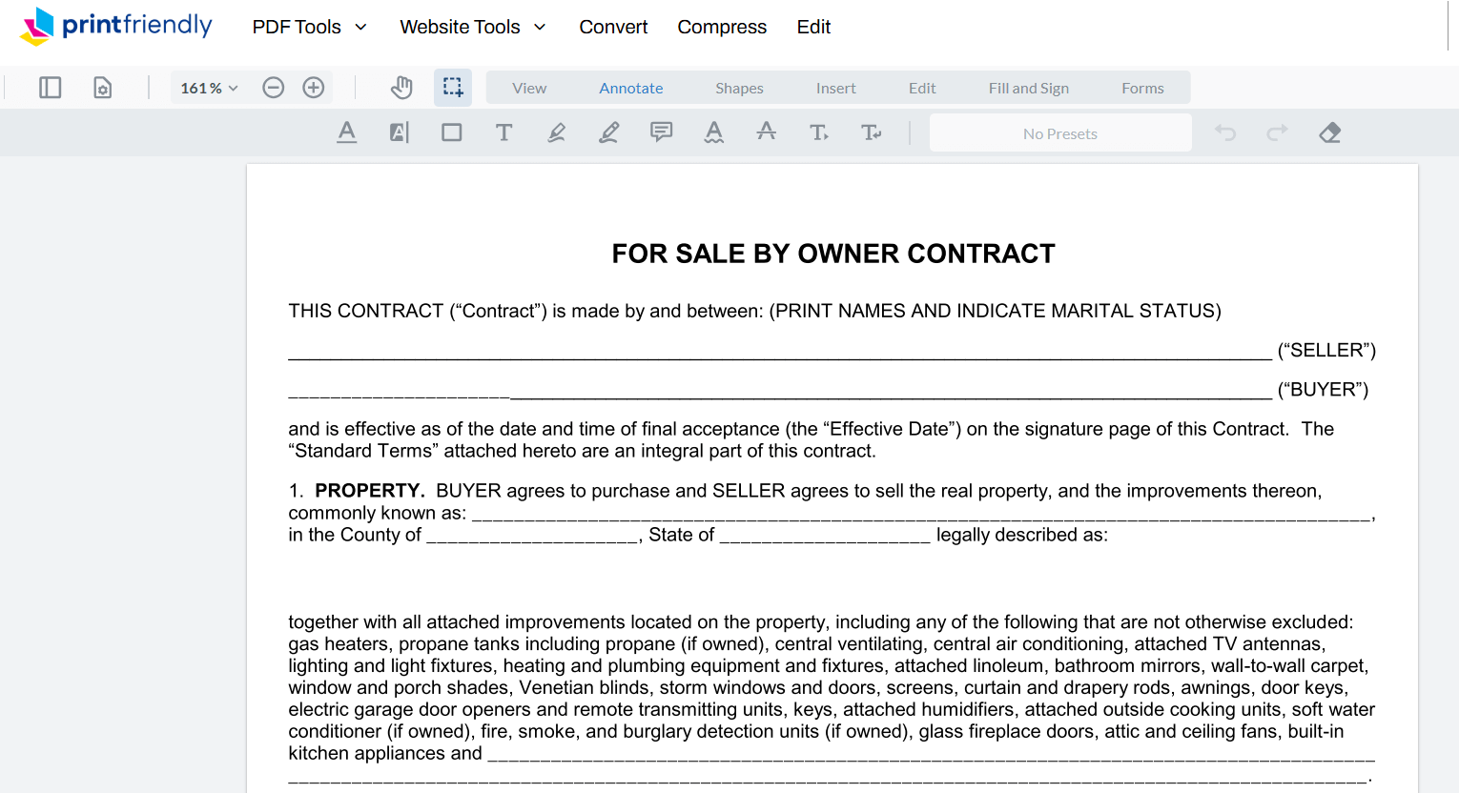This screenshot has height=793, width=1459.
Task: Open the Website Tools dropdown
Action: point(472,27)
